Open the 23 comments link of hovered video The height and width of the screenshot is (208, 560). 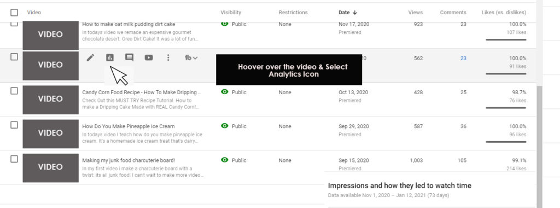463,58
